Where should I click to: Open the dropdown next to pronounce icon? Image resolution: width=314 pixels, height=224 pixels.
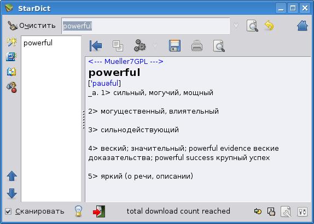pos(155,46)
